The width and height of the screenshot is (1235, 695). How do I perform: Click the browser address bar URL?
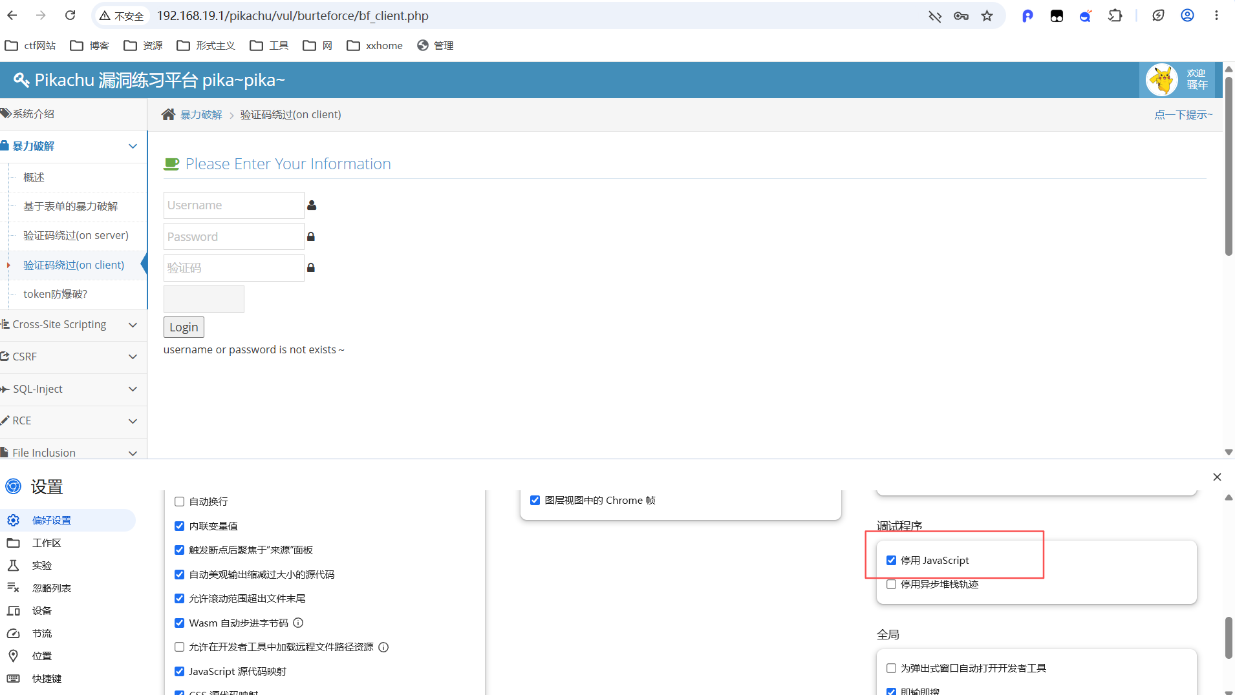click(292, 16)
